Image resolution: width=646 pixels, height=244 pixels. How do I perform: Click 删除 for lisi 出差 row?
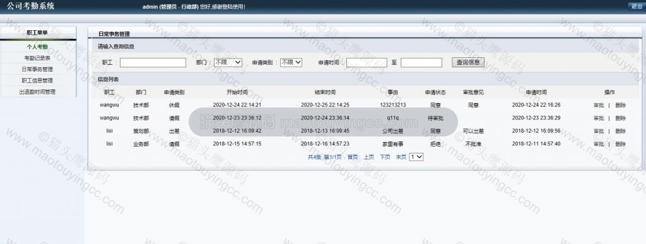coord(621,131)
